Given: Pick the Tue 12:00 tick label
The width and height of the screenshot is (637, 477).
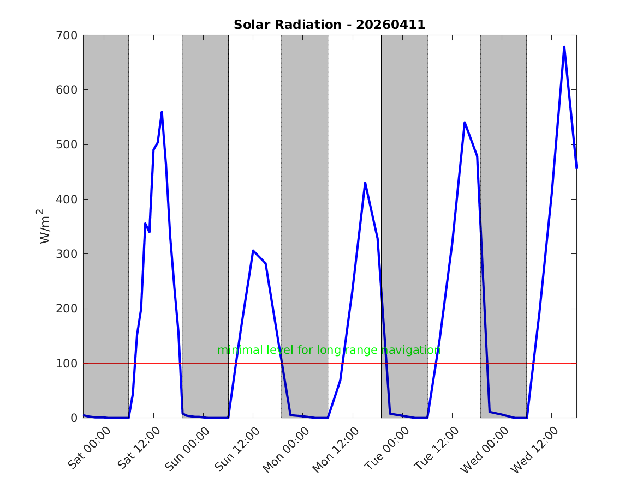Looking at the screenshot, I should click(x=437, y=448).
